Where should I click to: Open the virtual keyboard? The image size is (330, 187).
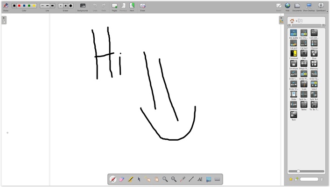tap(218, 179)
